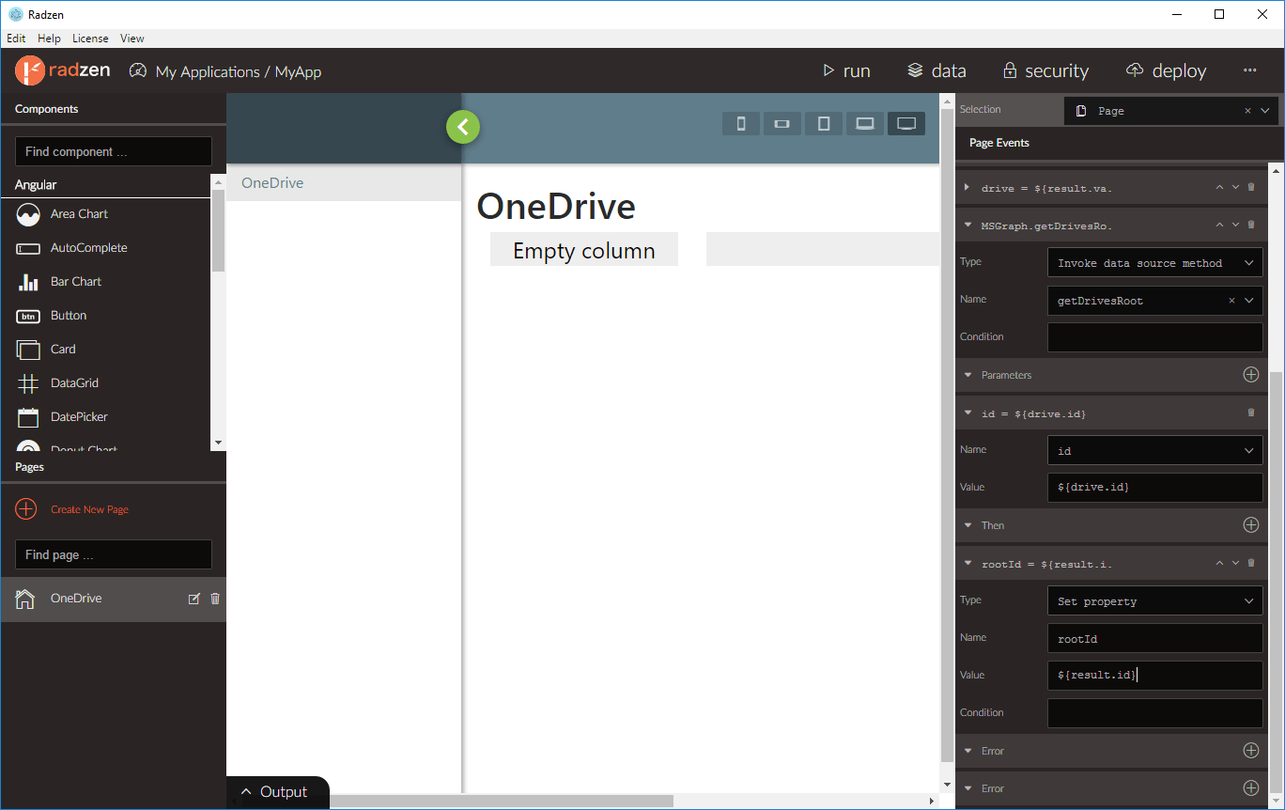Select the Bar Chart component
Image resolution: width=1285 pixels, height=810 pixels.
click(106, 282)
